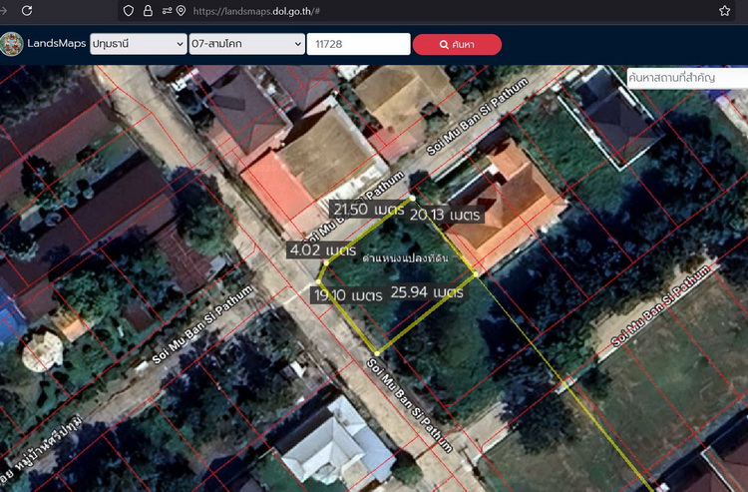Click the LandsMaps title text
This screenshot has height=492, width=748.
point(56,44)
